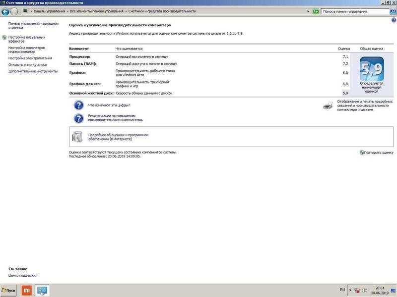Click the 5,9 overall score badge
The width and height of the screenshot is (397, 297).
click(372, 69)
